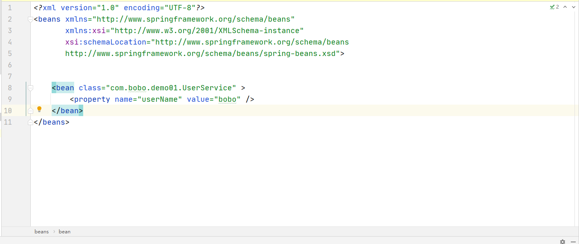
Task: Collapse the bean tag fold marker on line 8
Action: [30, 88]
